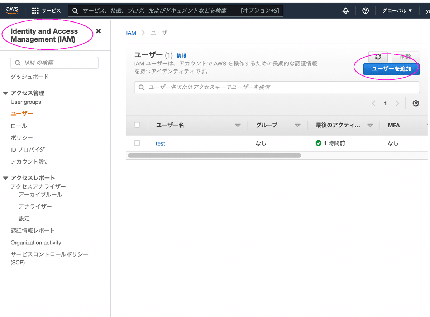Select all users header checkbox
Screen dimensions: 430x317
tap(137, 125)
